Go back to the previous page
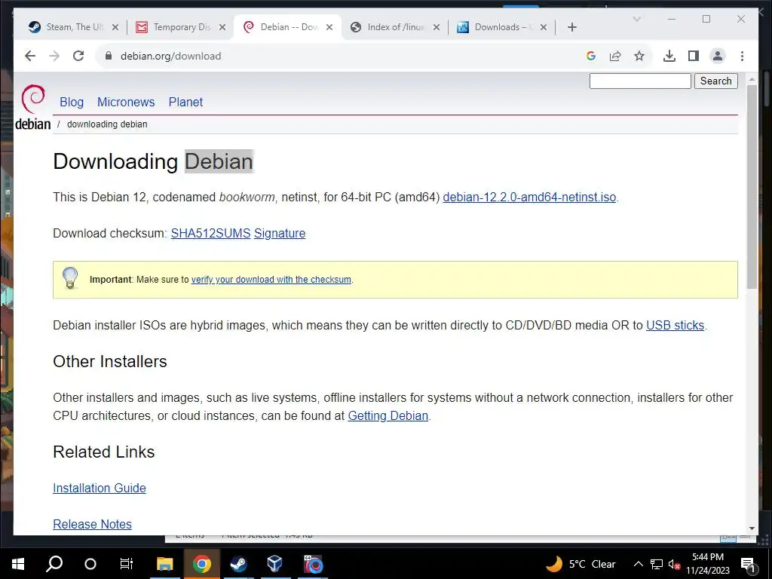 [x=30, y=56]
